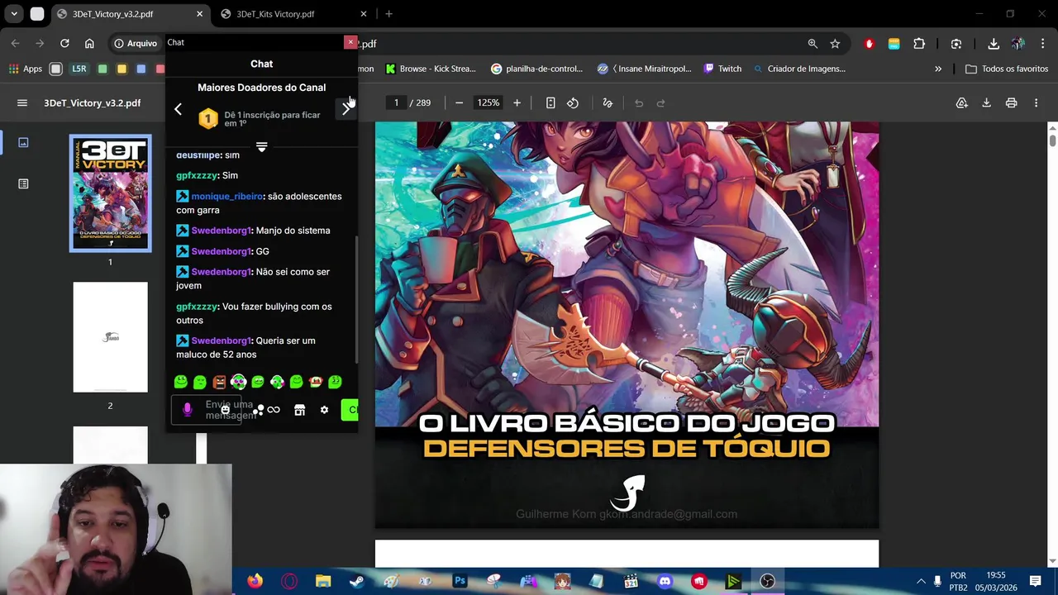Bookmark this page with star icon
Screen dimensions: 1058x595
point(835,43)
